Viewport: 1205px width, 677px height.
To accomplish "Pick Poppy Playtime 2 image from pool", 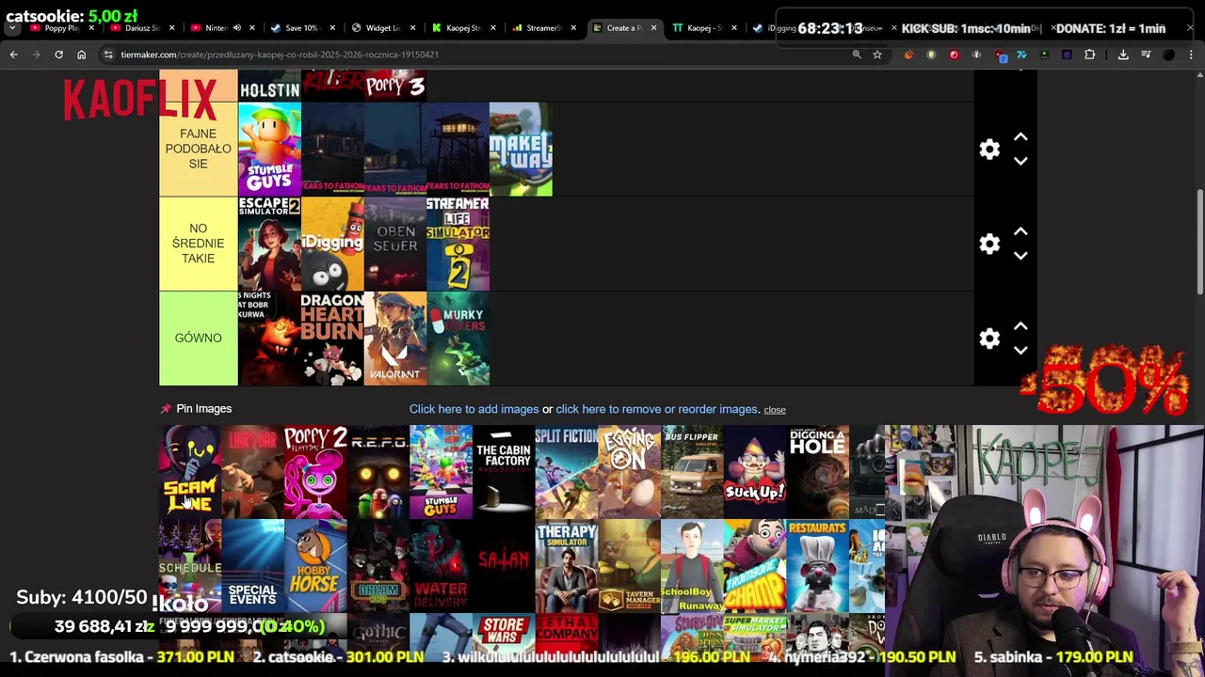I will pos(315,472).
